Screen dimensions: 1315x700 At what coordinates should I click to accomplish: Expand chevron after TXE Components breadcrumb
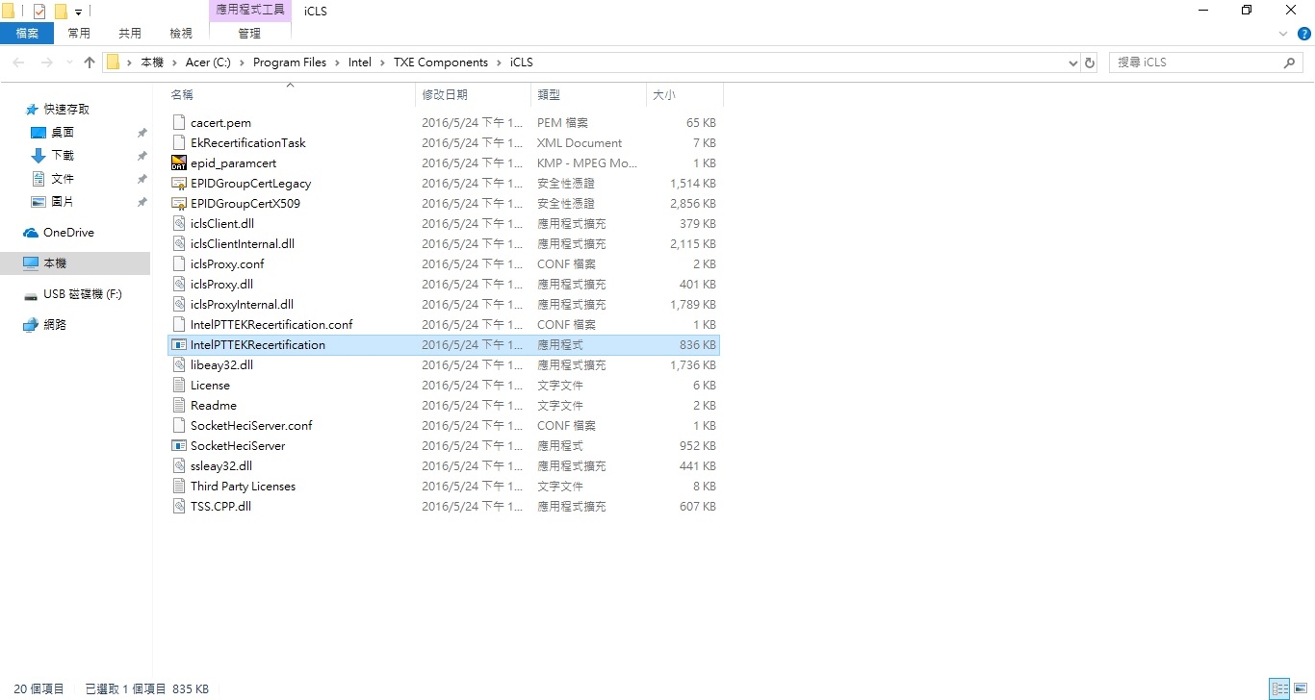(x=499, y=62)
